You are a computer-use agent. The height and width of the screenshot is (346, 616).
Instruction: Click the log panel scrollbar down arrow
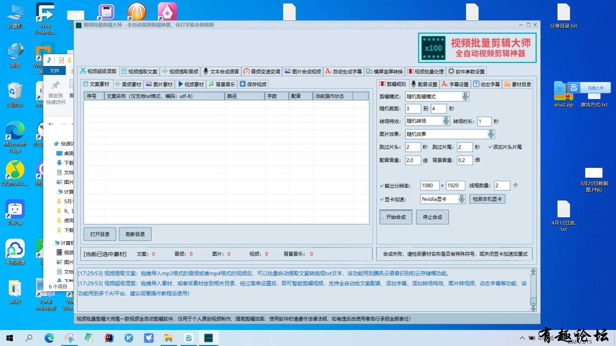tap(533, 309)
